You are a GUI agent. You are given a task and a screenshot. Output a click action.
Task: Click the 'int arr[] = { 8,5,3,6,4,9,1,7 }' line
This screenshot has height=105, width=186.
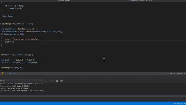pyautogui.click(x=18, y=60)
